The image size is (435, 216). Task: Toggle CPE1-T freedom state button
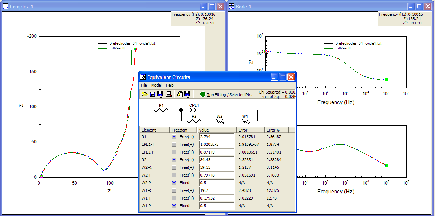coord(174,144)
